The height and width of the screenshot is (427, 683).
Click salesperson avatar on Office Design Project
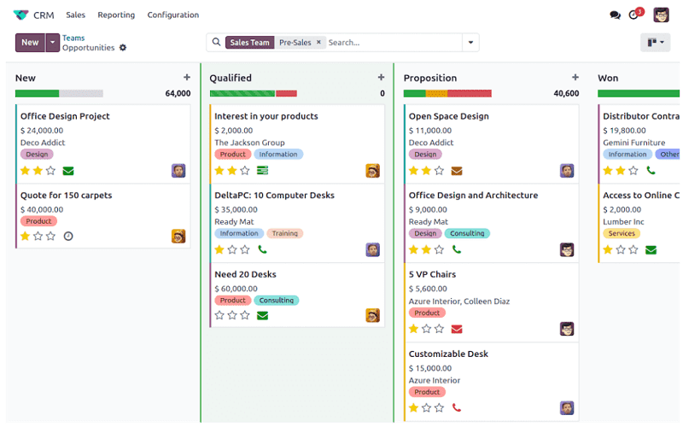point(178,170)
